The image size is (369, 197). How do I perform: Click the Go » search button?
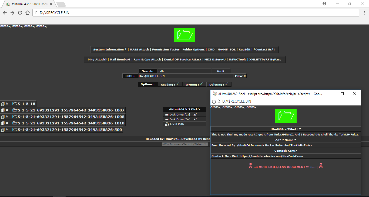(x=221, y=71)
